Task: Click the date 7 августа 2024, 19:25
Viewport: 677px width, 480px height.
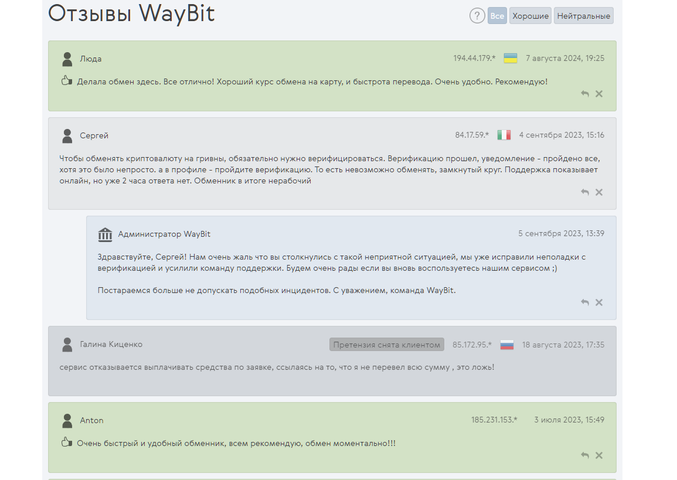Action: coord(564,58)
